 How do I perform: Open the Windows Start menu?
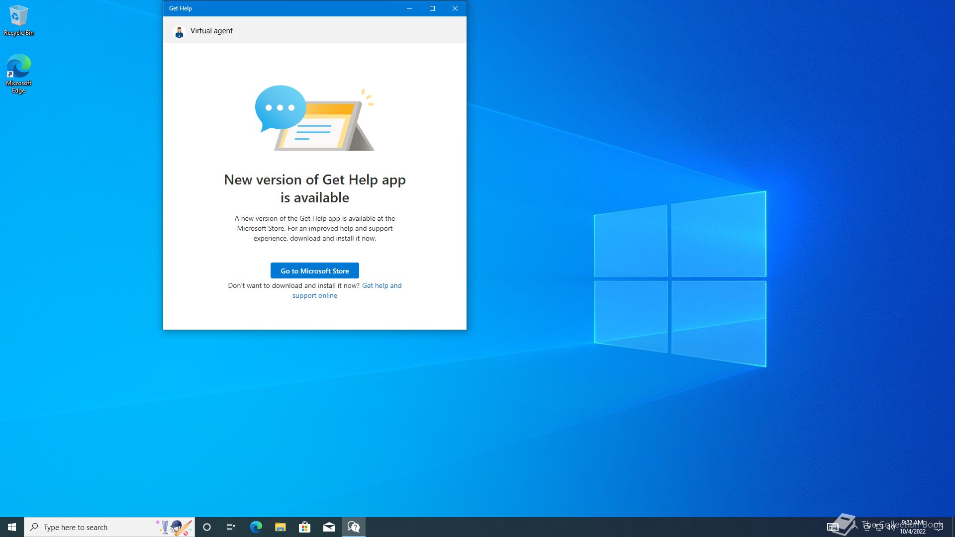tap(12, 527)
